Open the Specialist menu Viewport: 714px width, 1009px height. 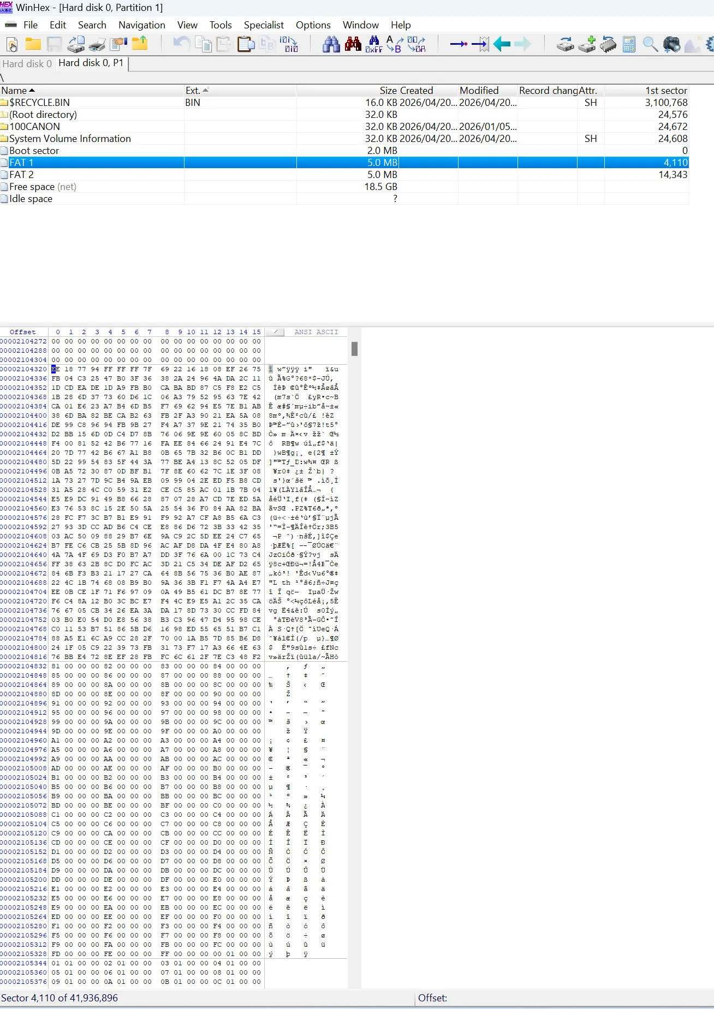[264, 25]
